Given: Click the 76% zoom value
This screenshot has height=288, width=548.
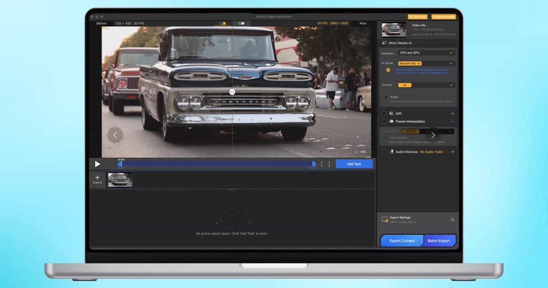Looking at the screenshot, I should click(363, 152).
